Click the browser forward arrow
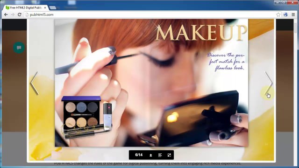 (x=13, y=14)
